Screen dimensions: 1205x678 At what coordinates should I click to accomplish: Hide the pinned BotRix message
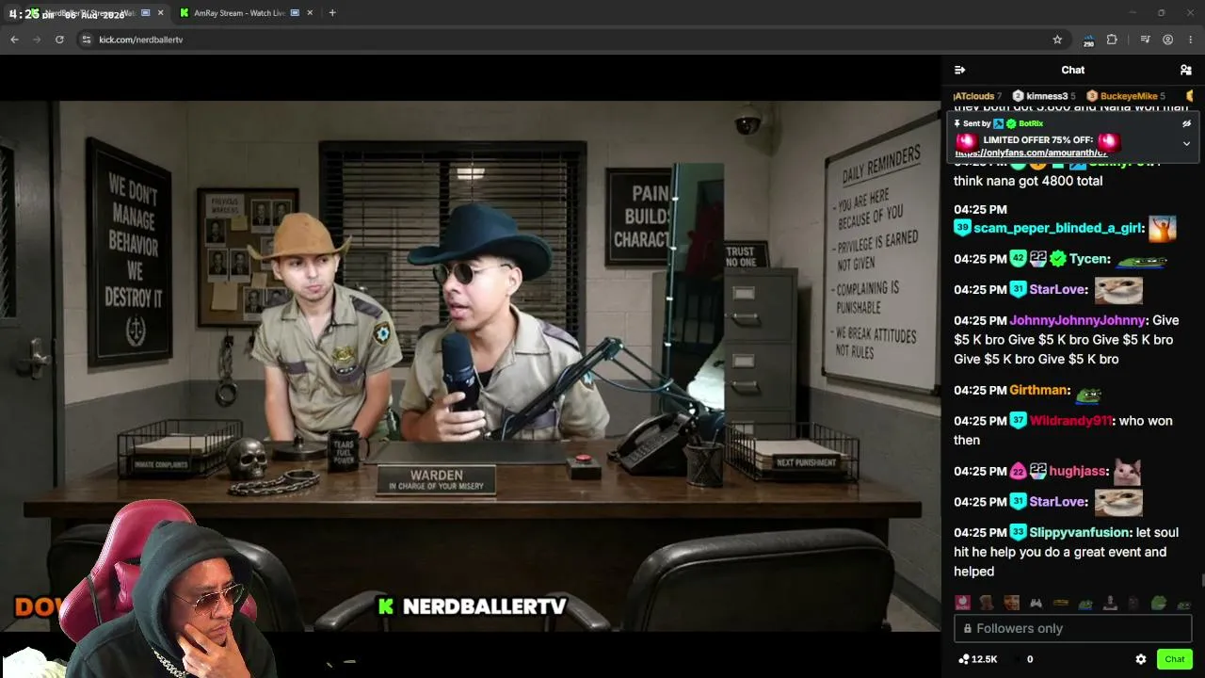coord(1186,123)
